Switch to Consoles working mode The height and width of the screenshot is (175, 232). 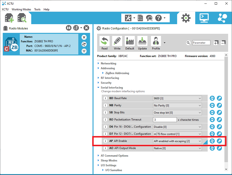(x=204, y=18)
